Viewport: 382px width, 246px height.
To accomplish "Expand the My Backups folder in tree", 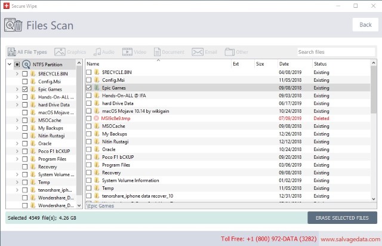I will [17, 128].
